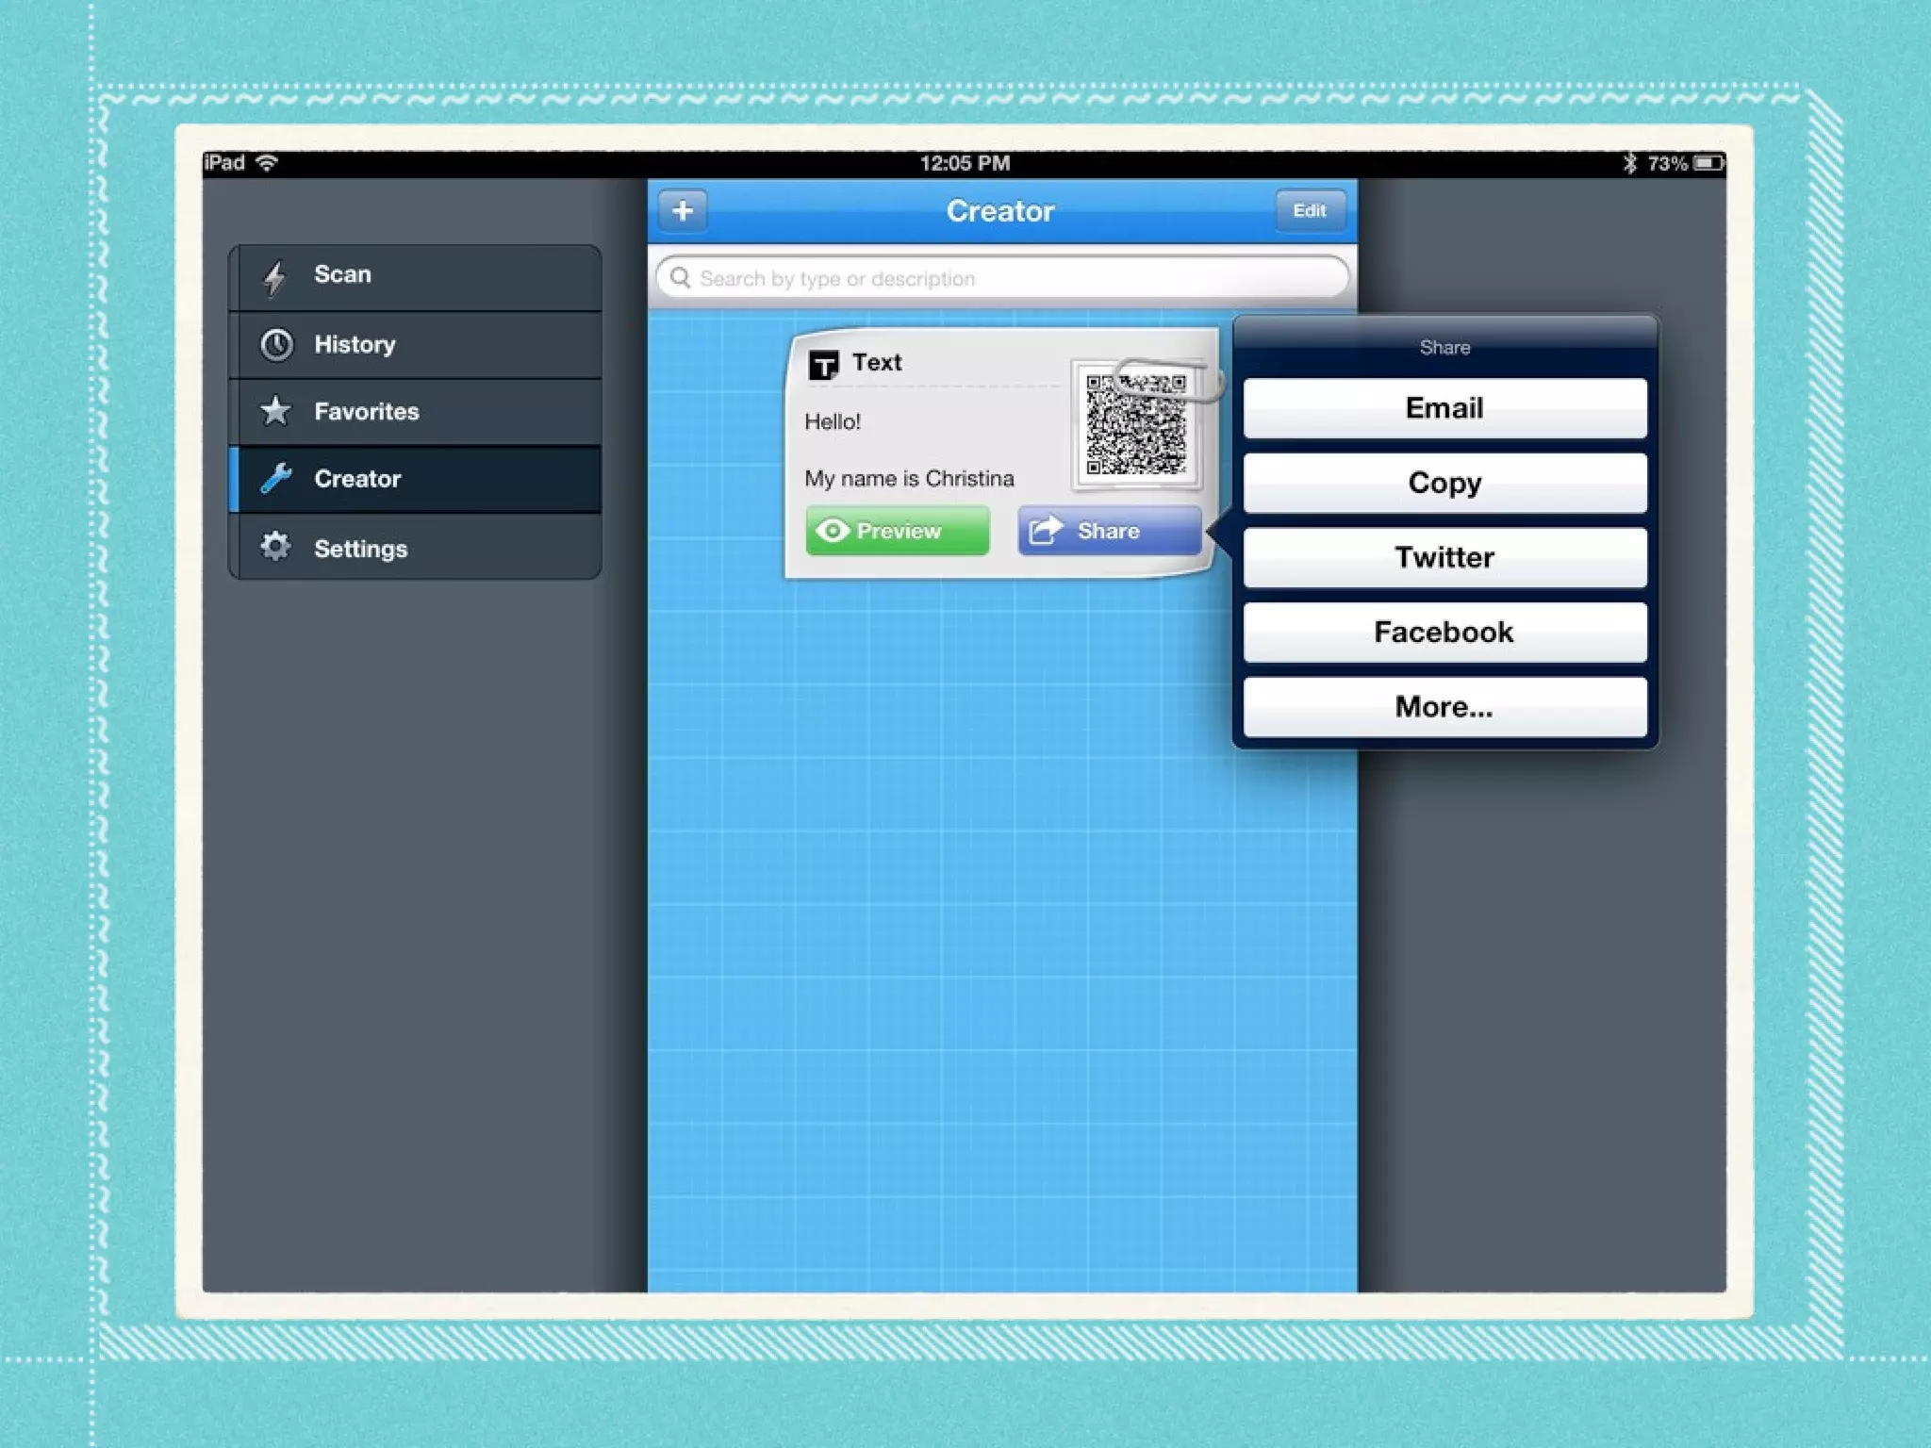Click the clock History icon
Screen dimensions: 1931x1448
click(276, 345)
